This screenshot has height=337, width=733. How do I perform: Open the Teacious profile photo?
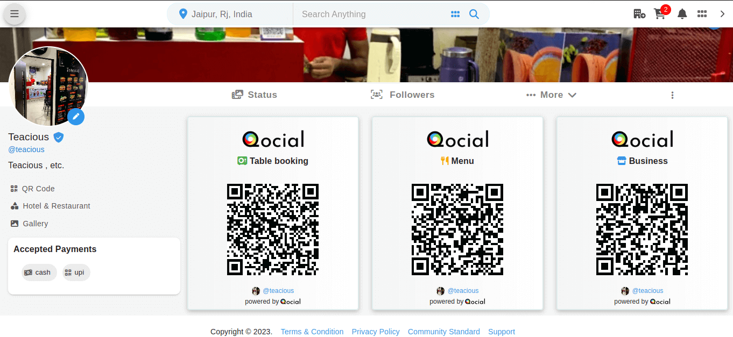coord(48,86)
